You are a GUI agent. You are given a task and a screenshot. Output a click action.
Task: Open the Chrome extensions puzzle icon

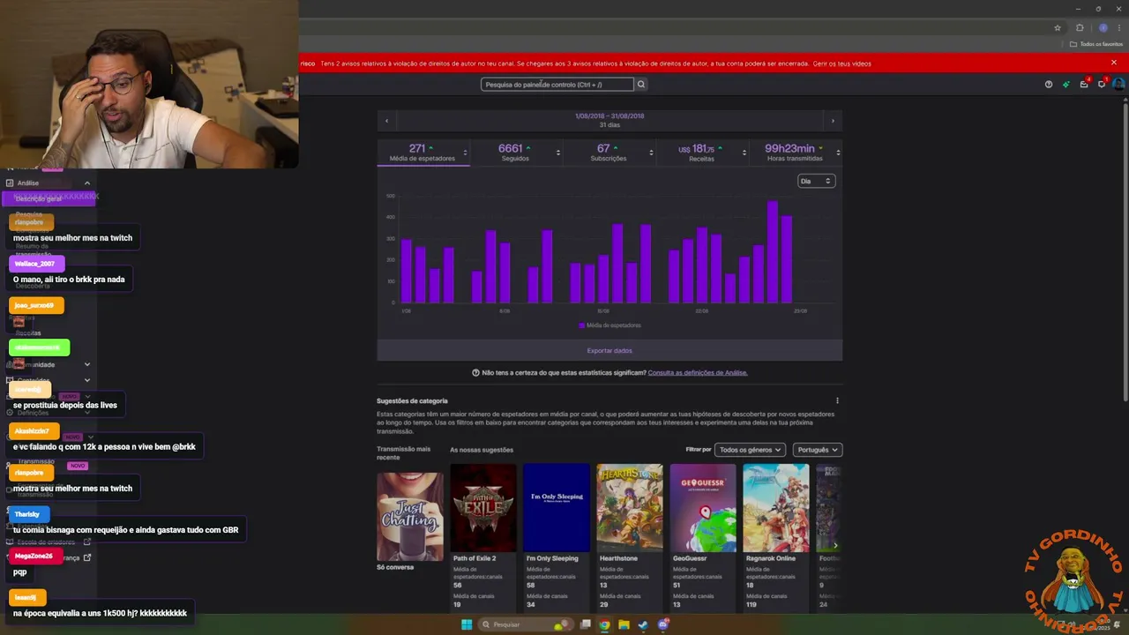click(1080, 28)
